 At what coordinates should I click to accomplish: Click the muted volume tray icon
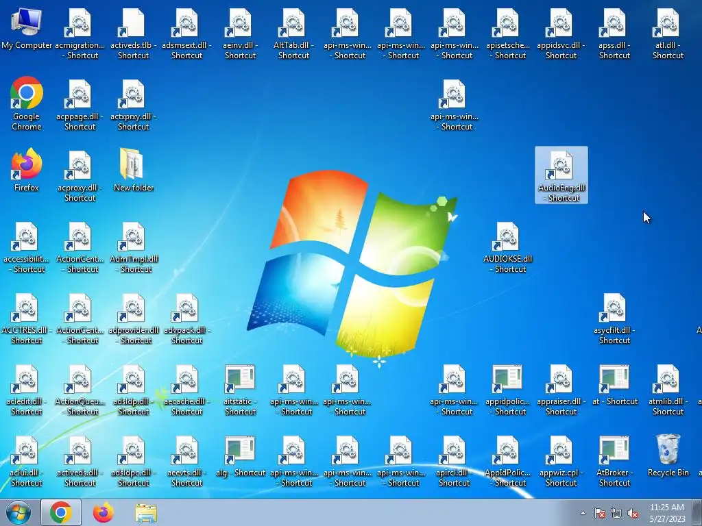(x=633, y=513)
